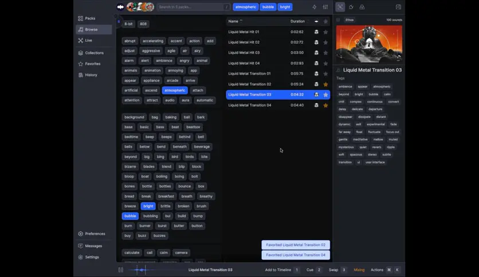Click the meditative tag in inspector
Image resolution: width=479 pixels, height=277 pixels.
pyautogui.click(x=360, y=140)
